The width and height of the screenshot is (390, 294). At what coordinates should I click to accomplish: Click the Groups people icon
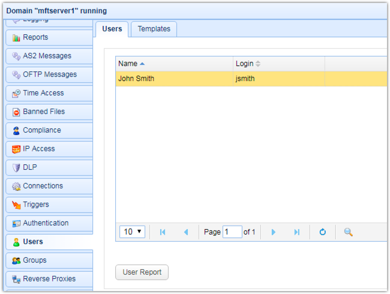pos(16,260)
